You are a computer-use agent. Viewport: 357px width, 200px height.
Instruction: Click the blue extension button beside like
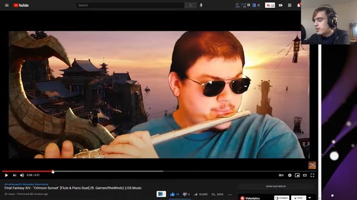(161, 194)
